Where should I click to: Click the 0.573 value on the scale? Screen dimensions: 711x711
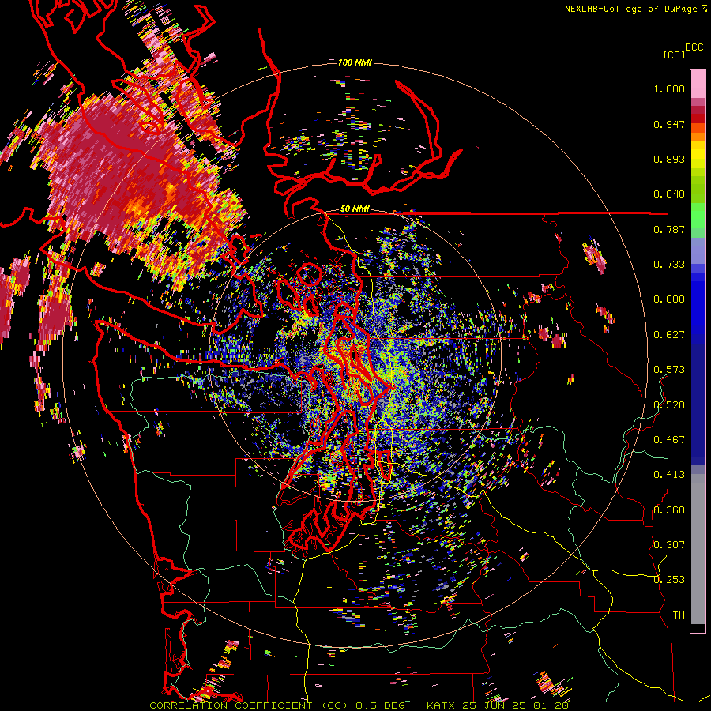(669, 370)
